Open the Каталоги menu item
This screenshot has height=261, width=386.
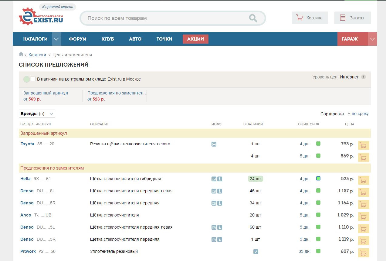coord(36,39)
